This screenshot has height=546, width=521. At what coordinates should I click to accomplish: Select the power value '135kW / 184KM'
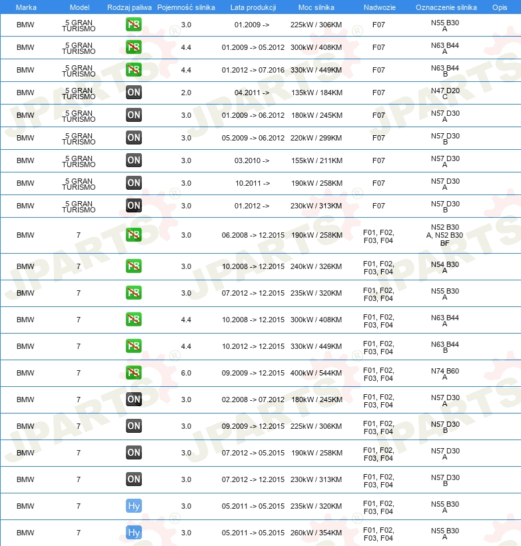click(x=316, y=93)
